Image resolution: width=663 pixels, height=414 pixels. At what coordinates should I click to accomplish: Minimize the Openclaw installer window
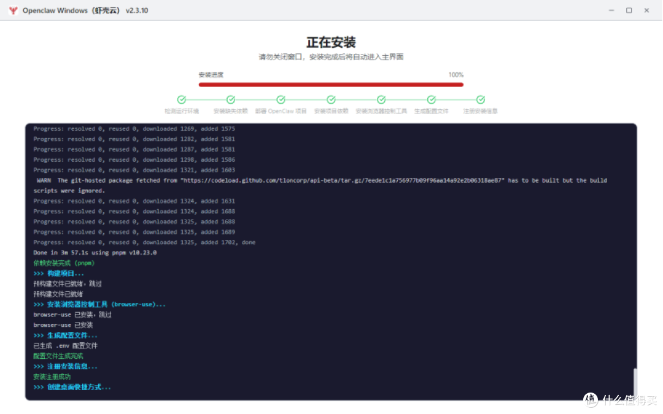(x=611, y=10)
